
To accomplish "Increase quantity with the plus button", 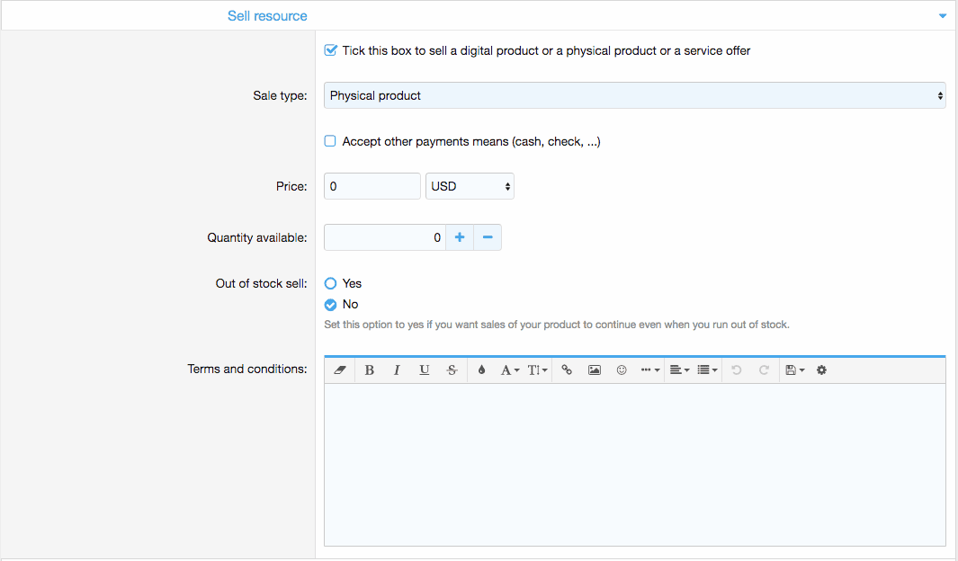I will click(459, 237).
